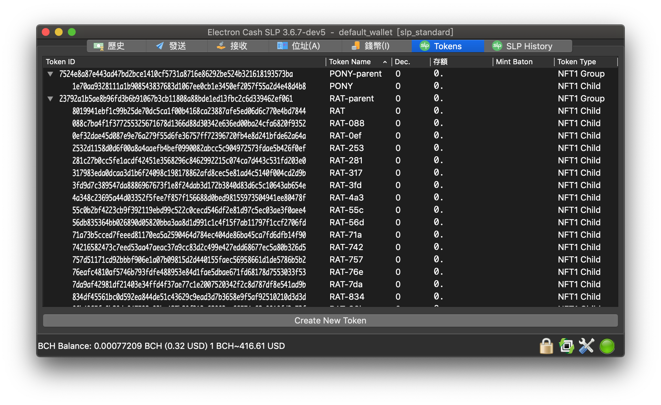Select NFT1 Child type in RAT-55c row
The height and width of the screenshot is (405, 661).
tap(579, 210)
